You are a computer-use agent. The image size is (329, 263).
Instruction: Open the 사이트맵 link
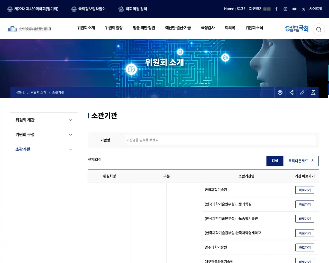tap(316, 9)
